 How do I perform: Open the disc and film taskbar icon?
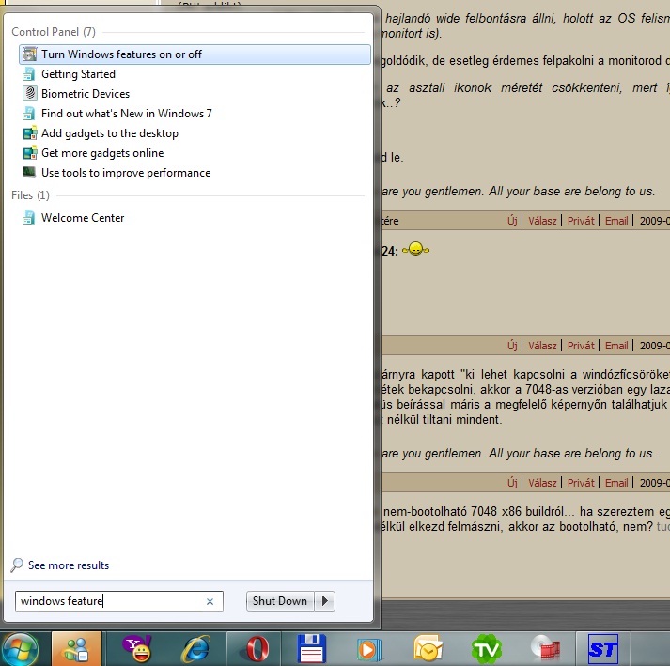point(545,649)
